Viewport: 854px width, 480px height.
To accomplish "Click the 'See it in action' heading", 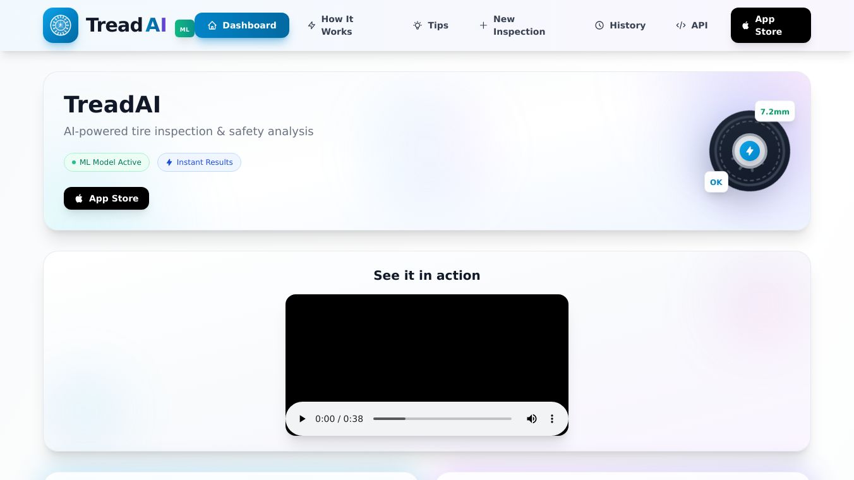I will pyautogui.click(x=427, y=275).
